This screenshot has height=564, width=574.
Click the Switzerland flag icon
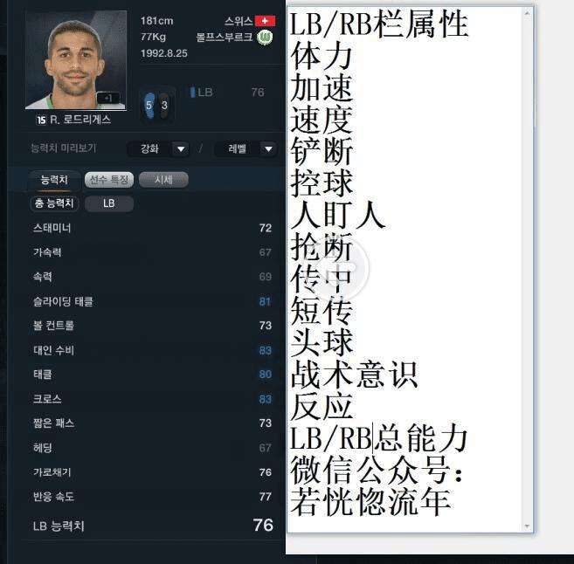pos(265,21)
